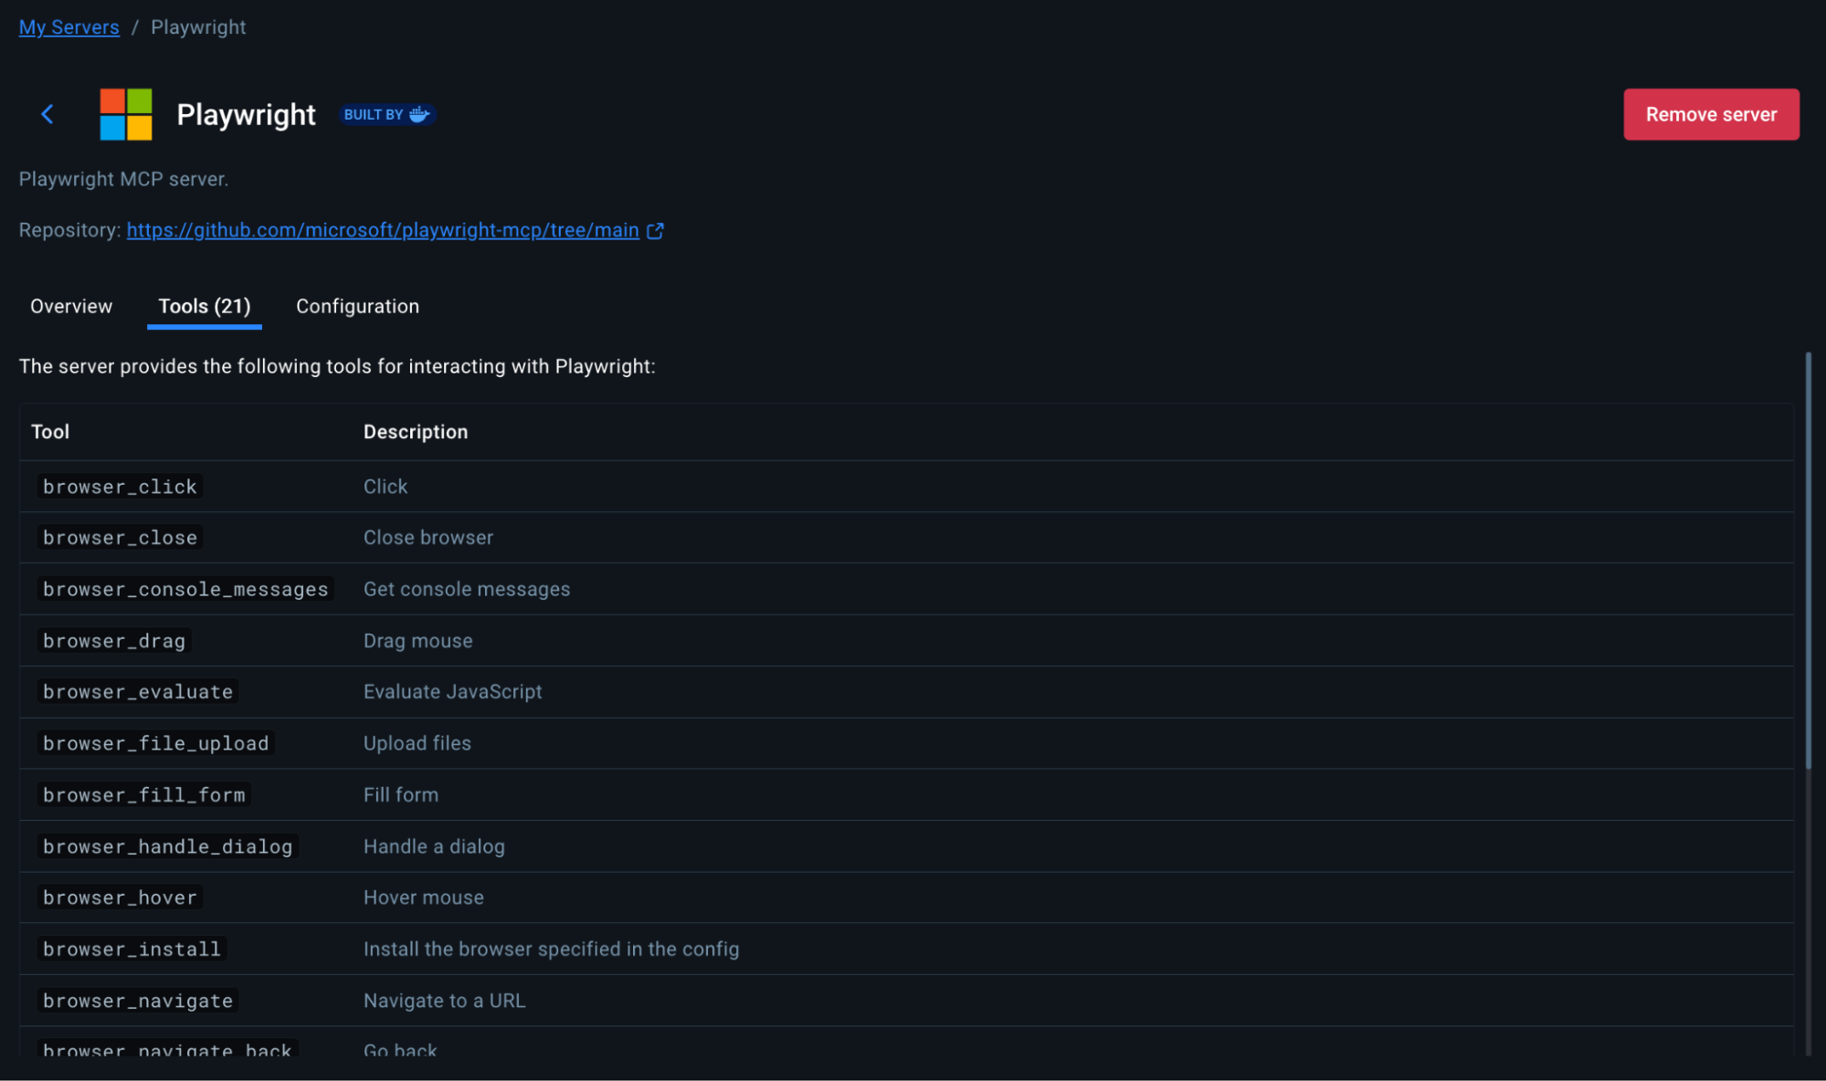Image resolution: width=1826 pixels, height=1081 pixels.
Task: Select the browser_handle_dialog tool entry
Action: [x=168, y=847]
